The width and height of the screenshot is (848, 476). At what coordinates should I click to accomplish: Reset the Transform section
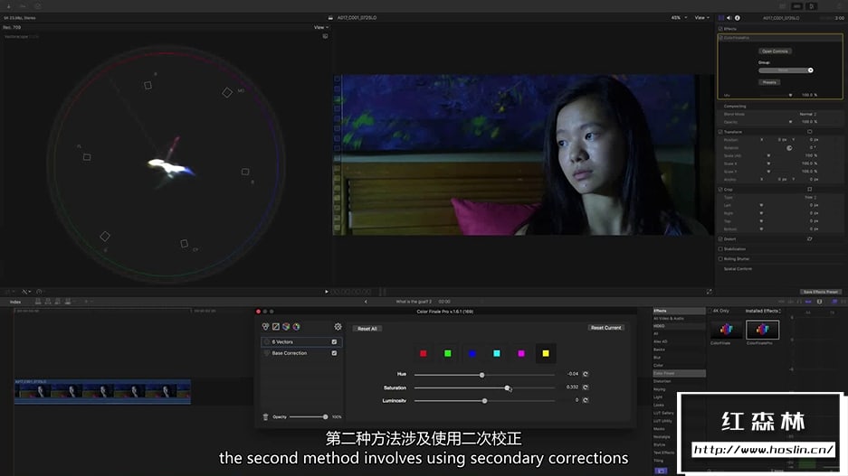click(810, 132)
